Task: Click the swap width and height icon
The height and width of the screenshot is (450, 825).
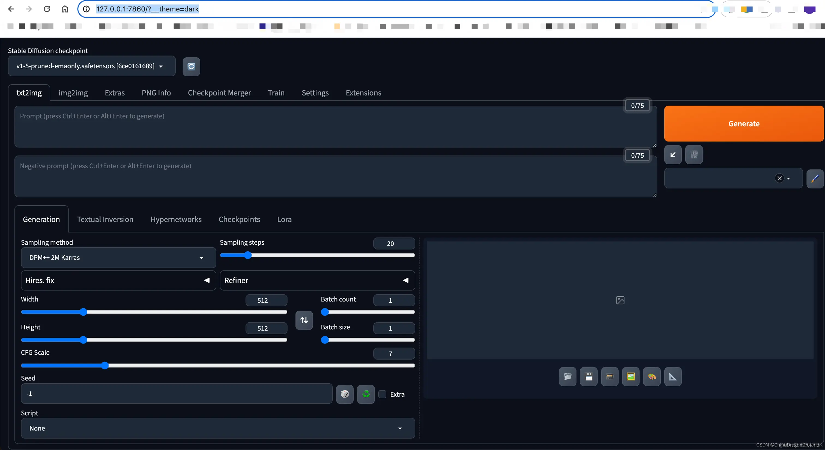Action: [304, 320]
